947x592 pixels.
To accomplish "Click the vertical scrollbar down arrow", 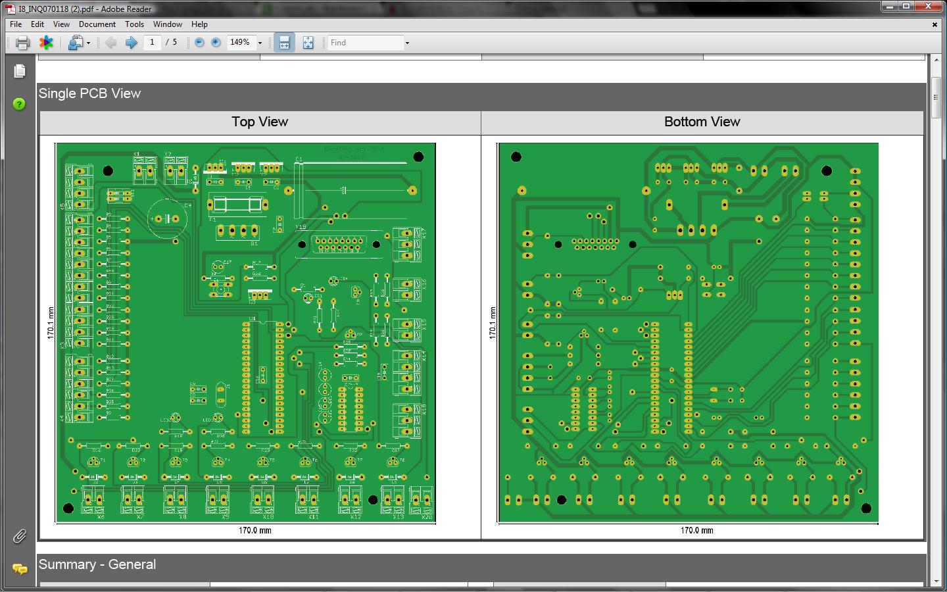I will [936, 581].
